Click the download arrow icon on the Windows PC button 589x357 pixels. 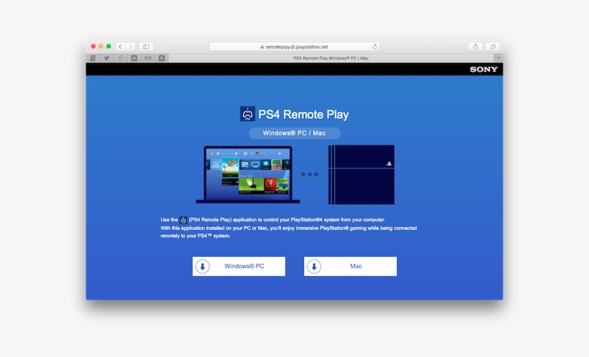(203, 266)
